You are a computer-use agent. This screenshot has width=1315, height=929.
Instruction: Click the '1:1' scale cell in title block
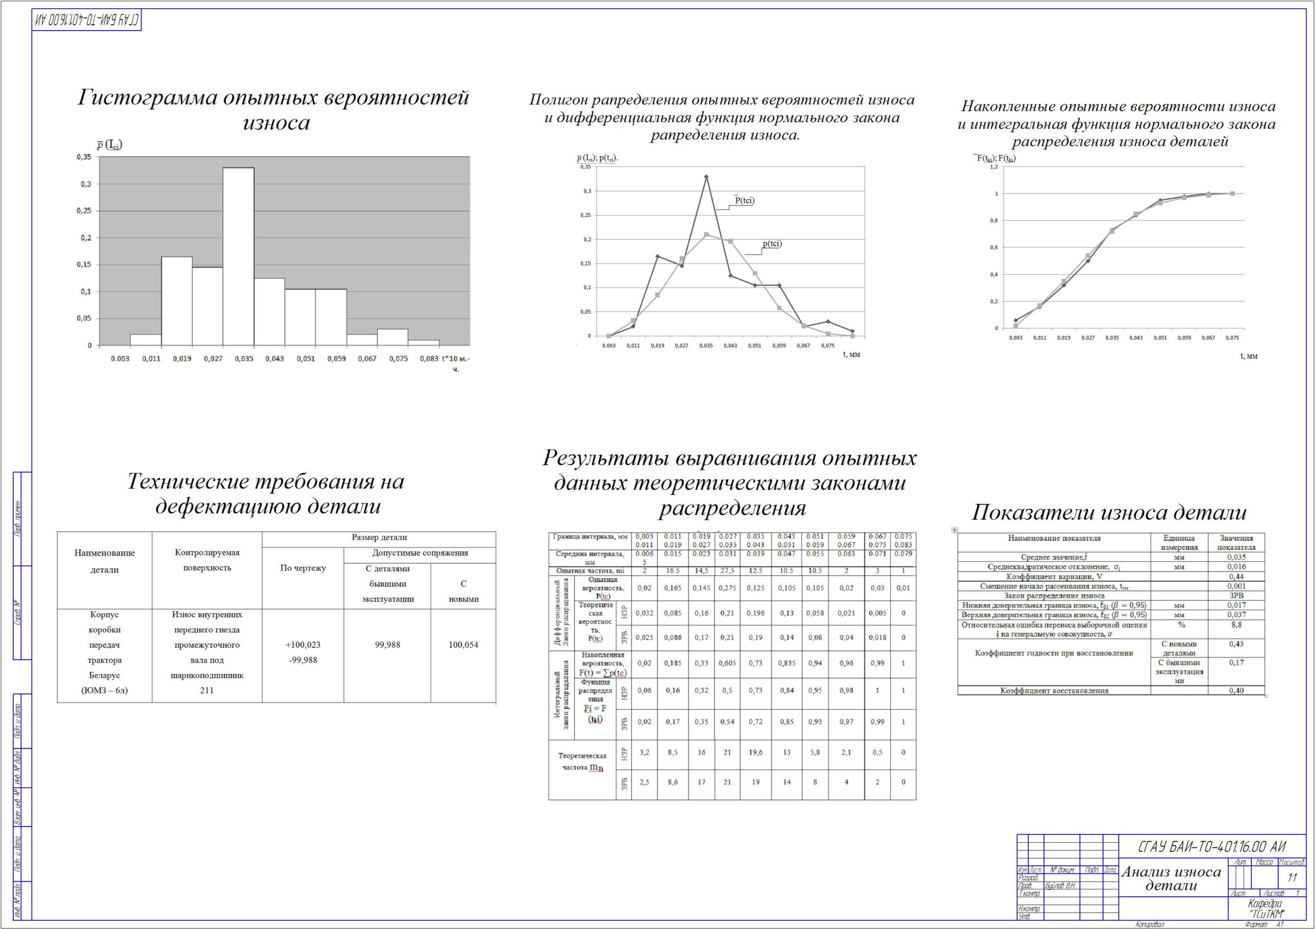(x=1292, y=878)
